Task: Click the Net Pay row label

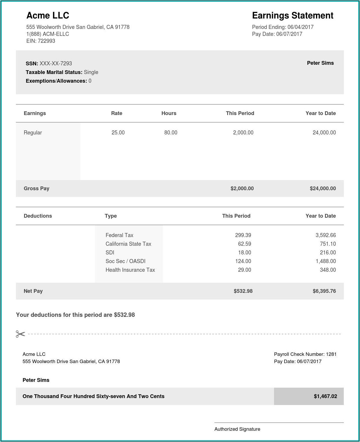Action: pos(33,291)
